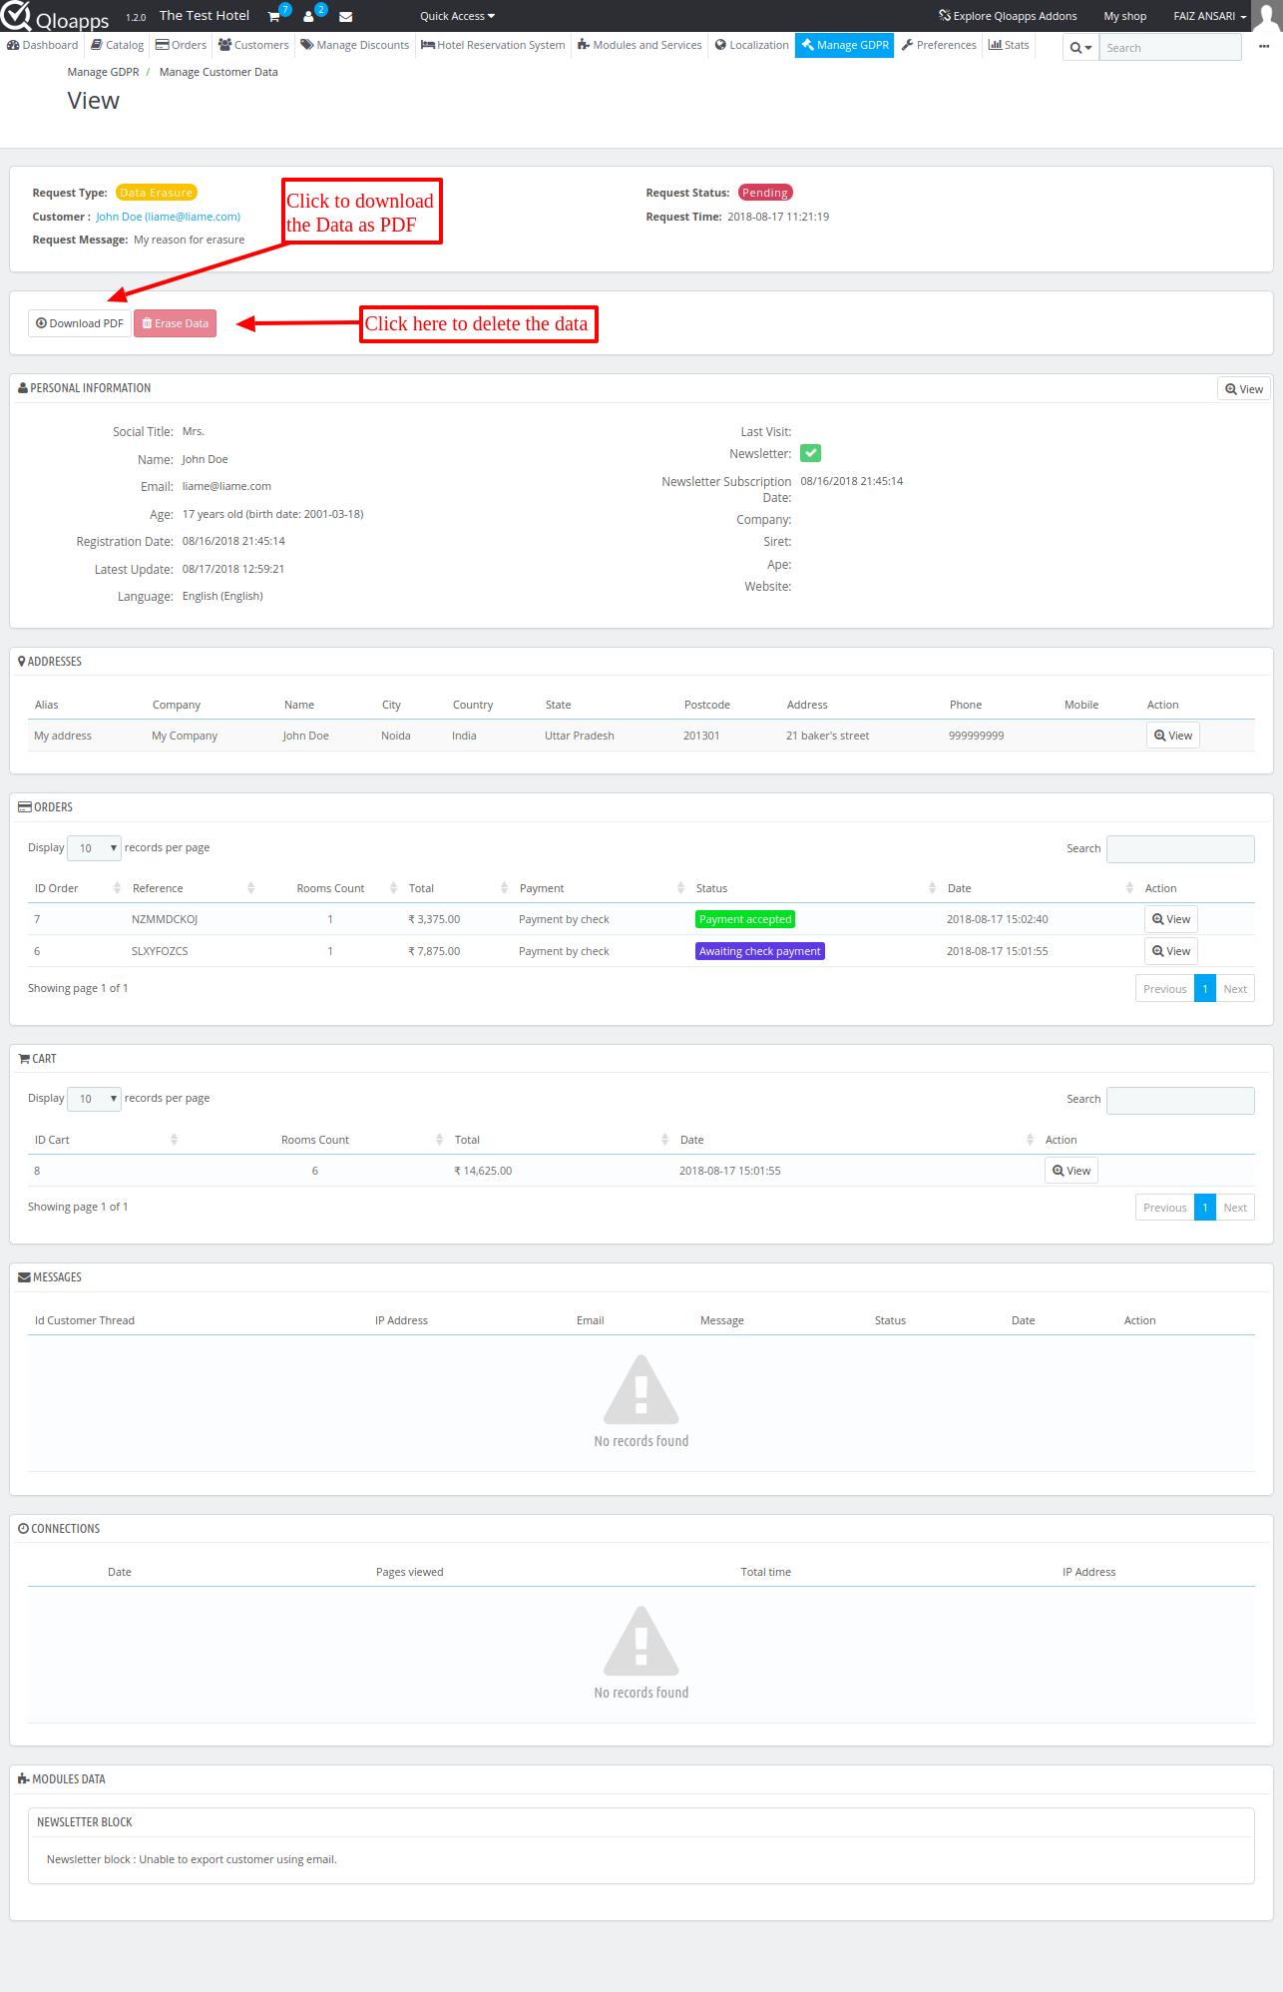This screenshot has width=1283, height=1992.
Task: Click the email value liame@liame.com
Action: point(226,486)
